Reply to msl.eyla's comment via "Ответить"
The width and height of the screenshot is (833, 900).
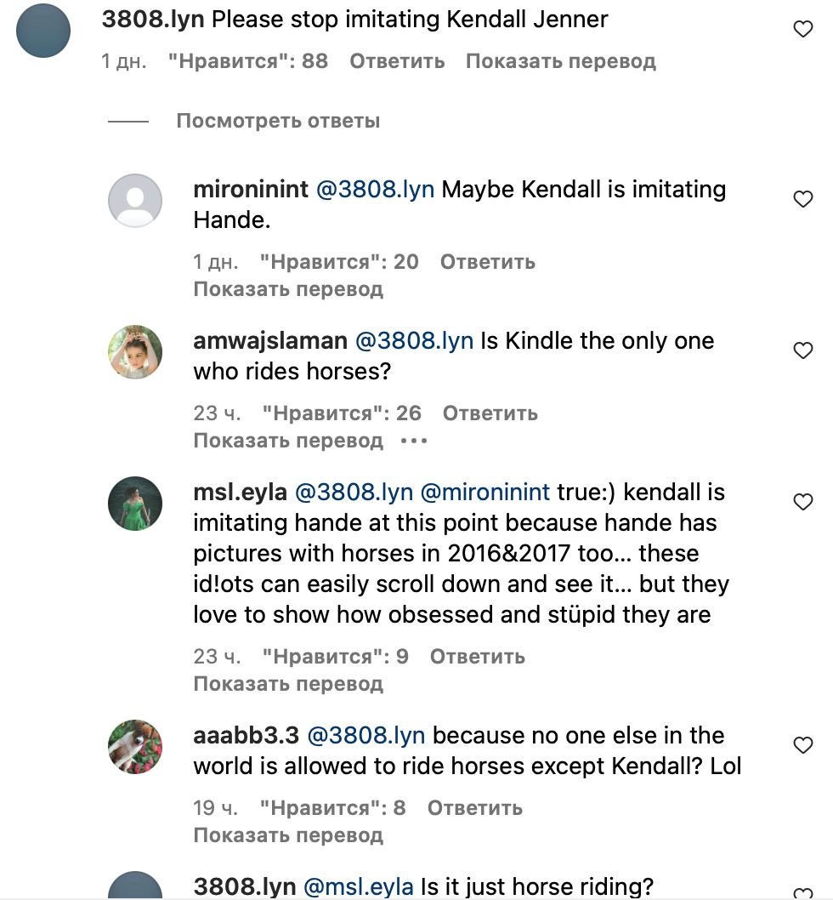pyautogui.click(x=477, y=656)
